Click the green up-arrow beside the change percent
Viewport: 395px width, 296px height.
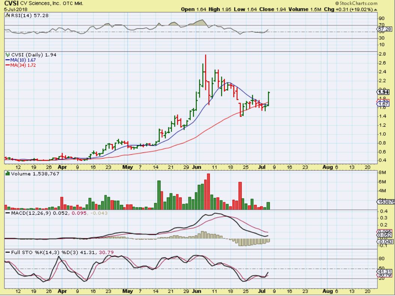coord(376,10)
